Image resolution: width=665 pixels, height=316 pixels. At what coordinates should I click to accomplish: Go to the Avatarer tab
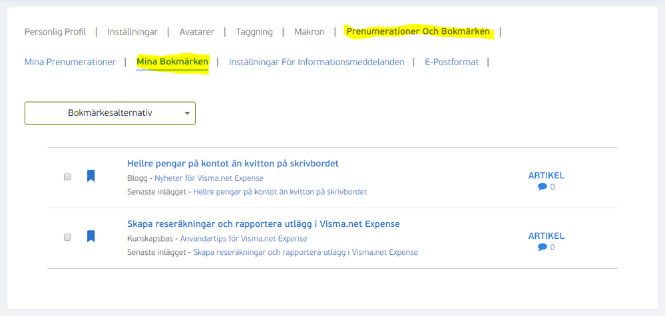pos(196,31)
